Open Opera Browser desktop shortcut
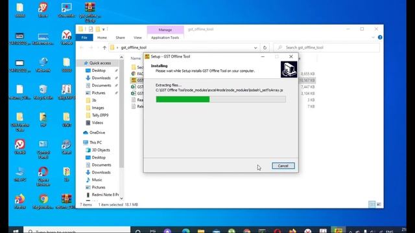 click(x=43, y=177)
